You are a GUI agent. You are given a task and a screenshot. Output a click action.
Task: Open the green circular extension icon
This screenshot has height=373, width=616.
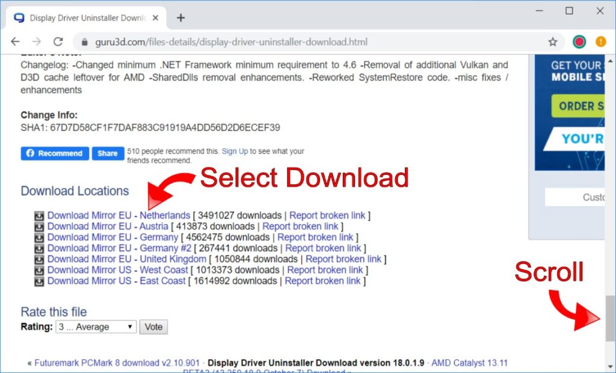point(579,42)
